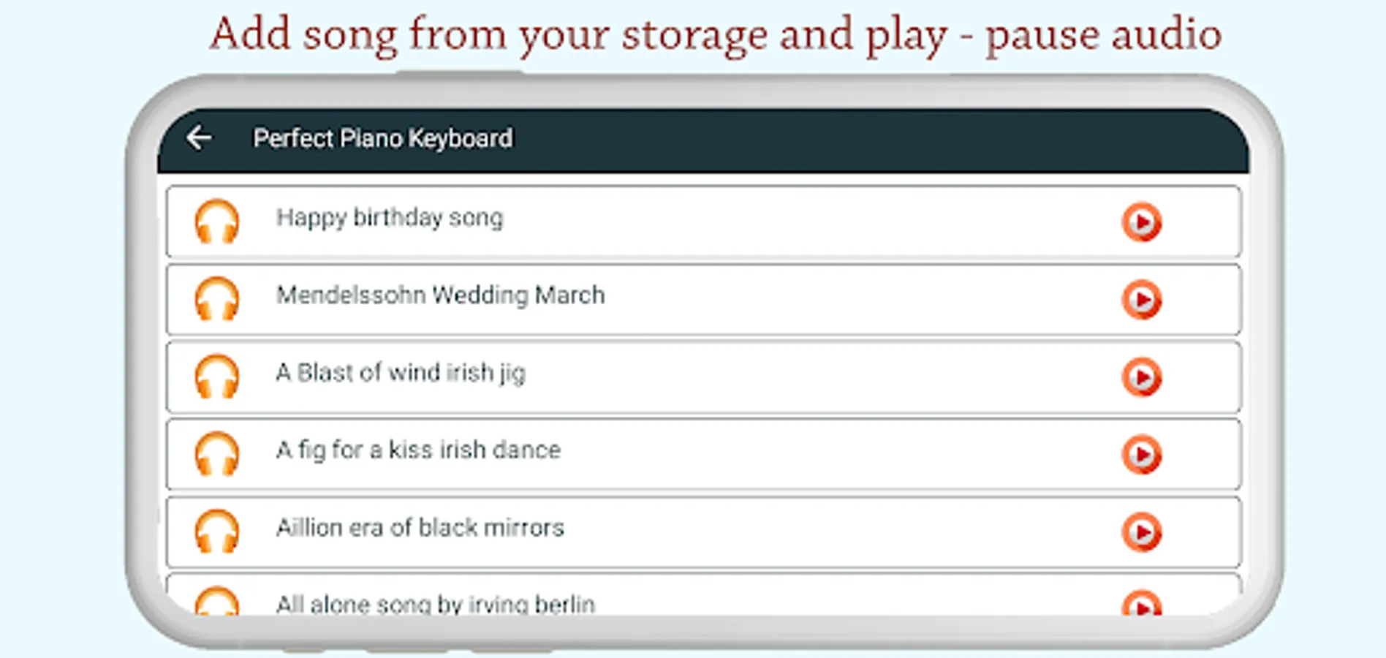Play Aillion era of black mirrors
The height and width of the screenshot is (658, 1386).
click(x=1141, y=532)
